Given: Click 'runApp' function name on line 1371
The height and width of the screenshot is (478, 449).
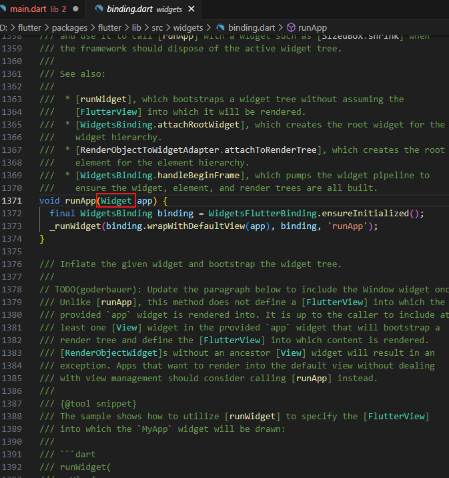Looking at the screenshot, I should 81,201.
